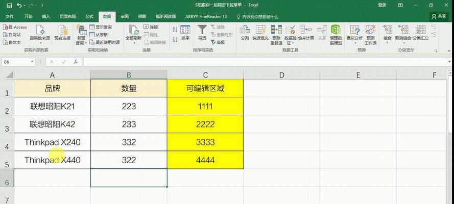Select the yellow cell with 2222
Image resolution: width=454 pixels, height=204 pixels.
click(x=205, y=124)
